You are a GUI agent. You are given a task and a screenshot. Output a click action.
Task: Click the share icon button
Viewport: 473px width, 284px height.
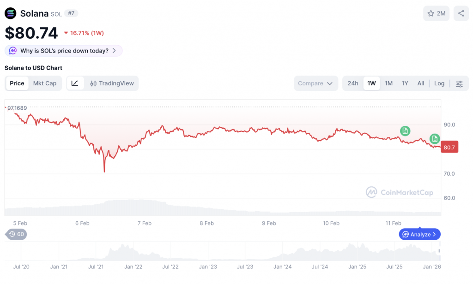(461, 13)
